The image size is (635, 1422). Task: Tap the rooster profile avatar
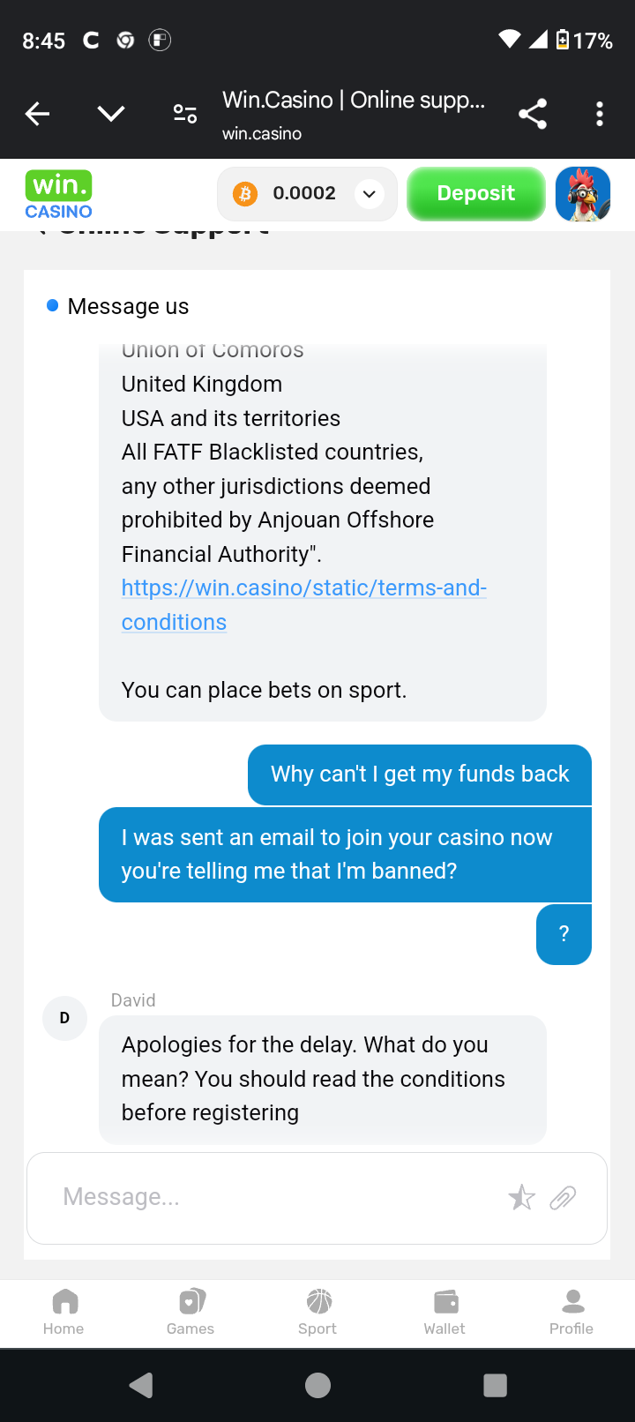(583, 194)
